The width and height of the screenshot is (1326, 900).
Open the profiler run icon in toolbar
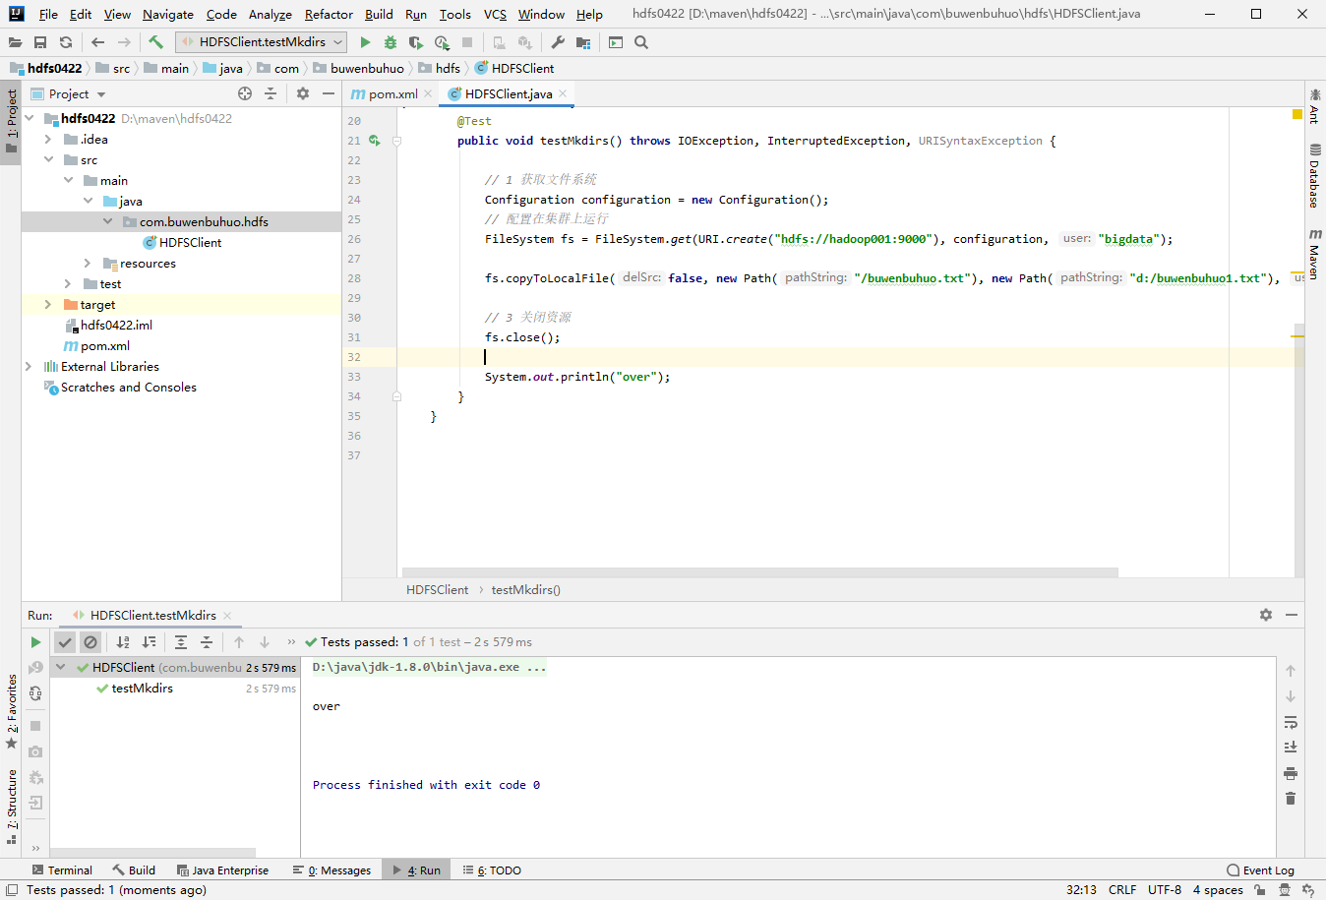(442, 42)
